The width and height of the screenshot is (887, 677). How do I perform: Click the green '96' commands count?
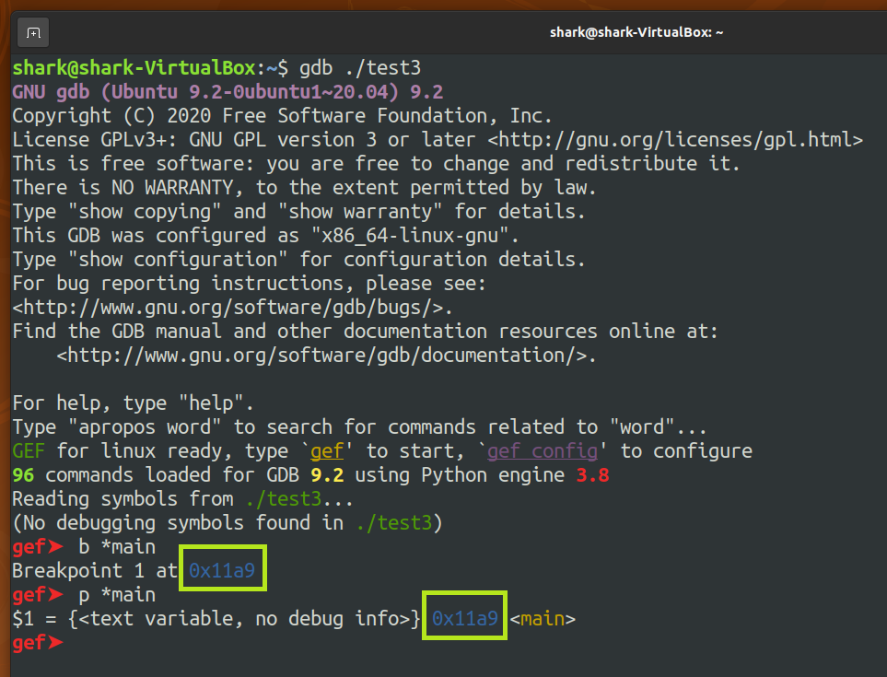tap(23, 475)
